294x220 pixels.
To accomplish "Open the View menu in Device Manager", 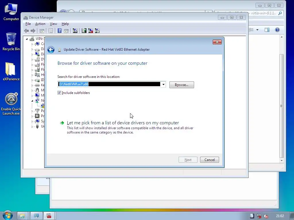I will click(x=53, y=24).
